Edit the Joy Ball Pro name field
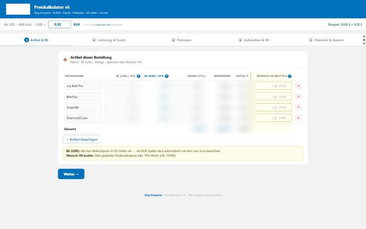Image resolution: width=366 pixels, height=229 pixels. pos(83,86)
